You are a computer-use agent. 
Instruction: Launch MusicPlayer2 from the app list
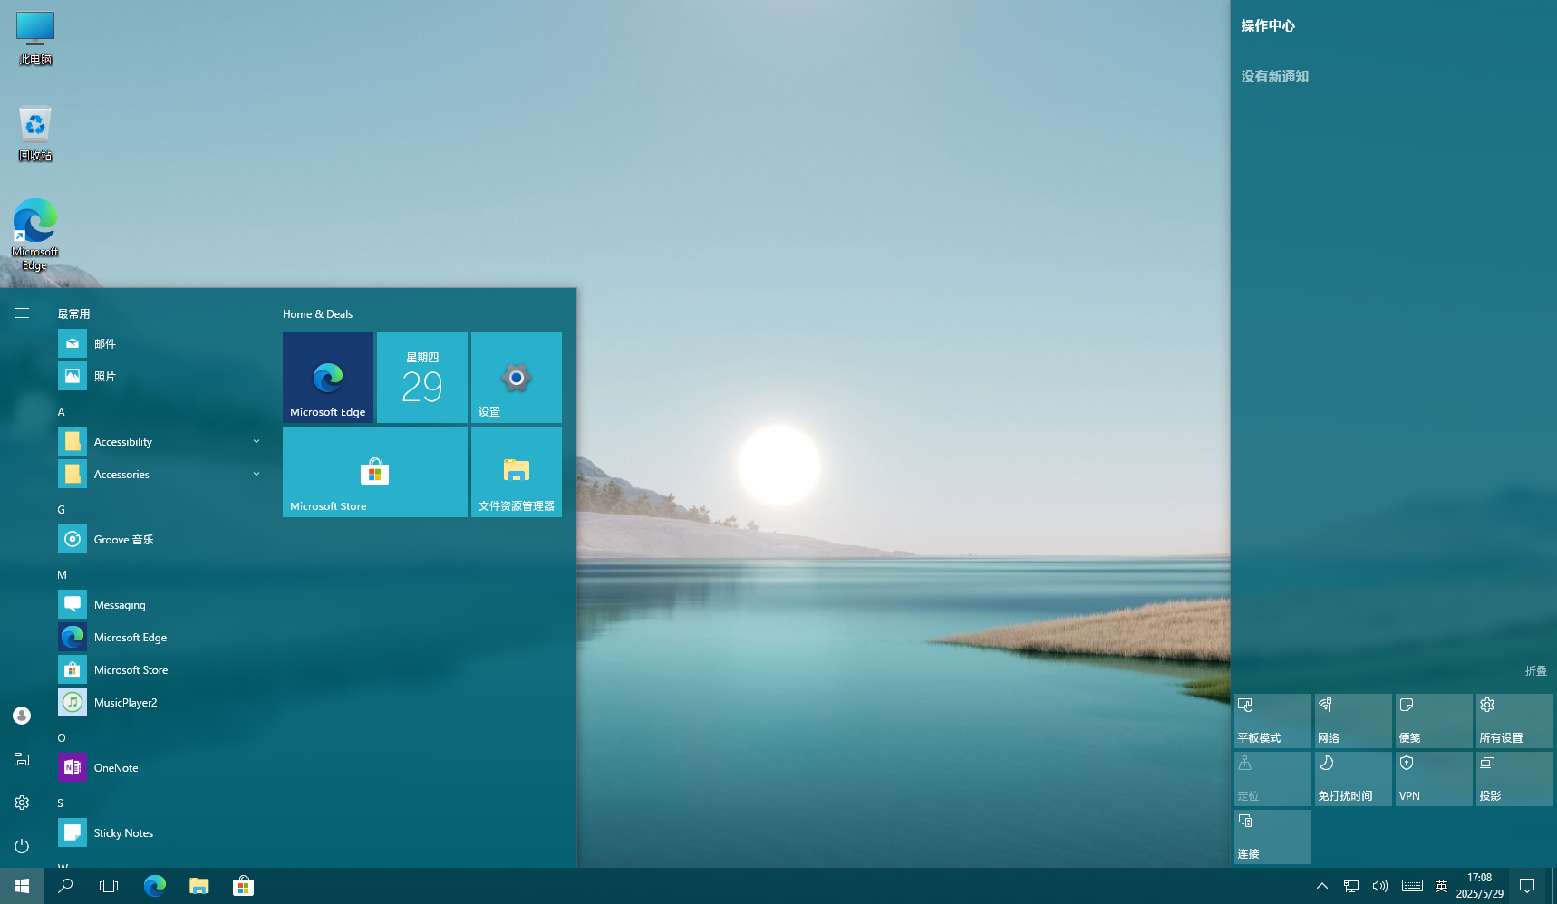125,702
